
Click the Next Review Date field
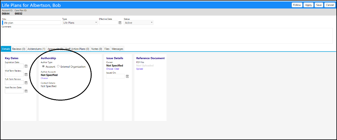pos(14,91)
